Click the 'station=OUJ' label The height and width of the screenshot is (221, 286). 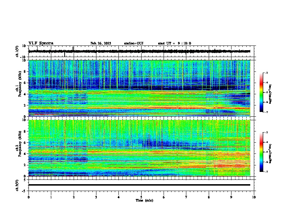pyautogui.click(x=134, y=43)
